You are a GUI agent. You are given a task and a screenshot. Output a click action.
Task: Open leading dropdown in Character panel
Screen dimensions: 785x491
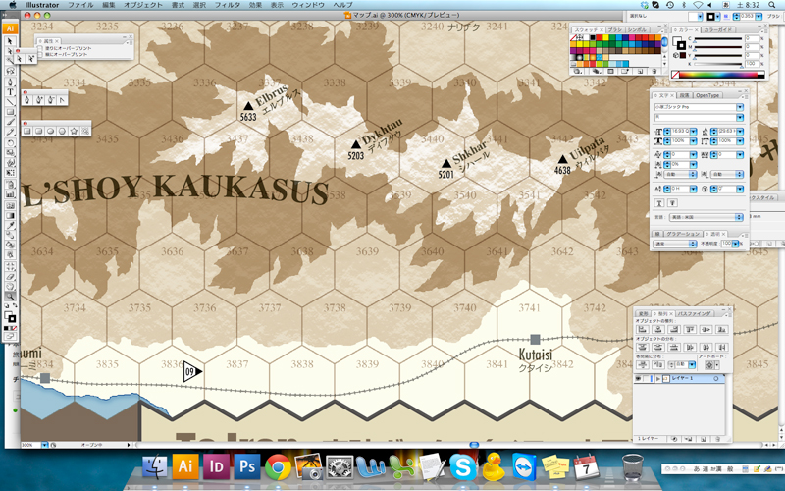pyautogui.click(x=740, y=132)
